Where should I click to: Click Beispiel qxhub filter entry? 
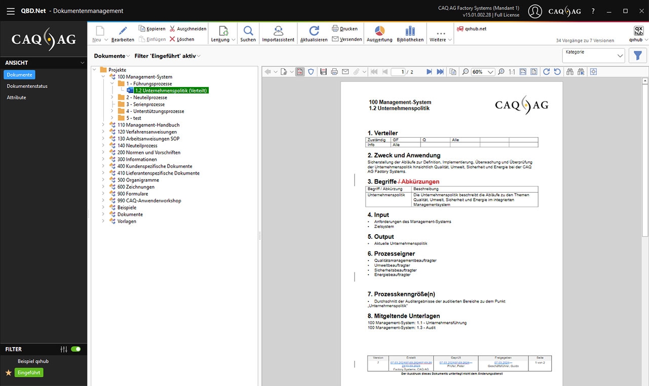click(33, 361)
